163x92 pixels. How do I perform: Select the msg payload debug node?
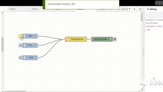click(x=102, y=39)
